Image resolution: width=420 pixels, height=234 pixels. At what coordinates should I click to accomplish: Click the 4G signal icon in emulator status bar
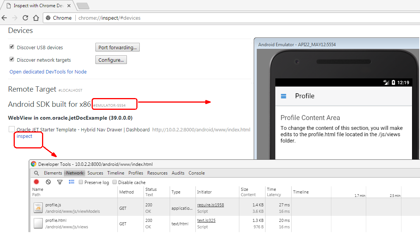pos(386,83)
